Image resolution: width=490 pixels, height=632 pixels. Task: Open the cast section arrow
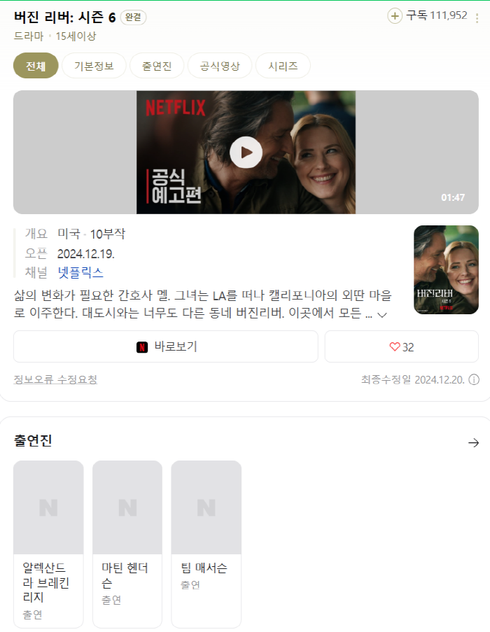[x=473, y=442]
